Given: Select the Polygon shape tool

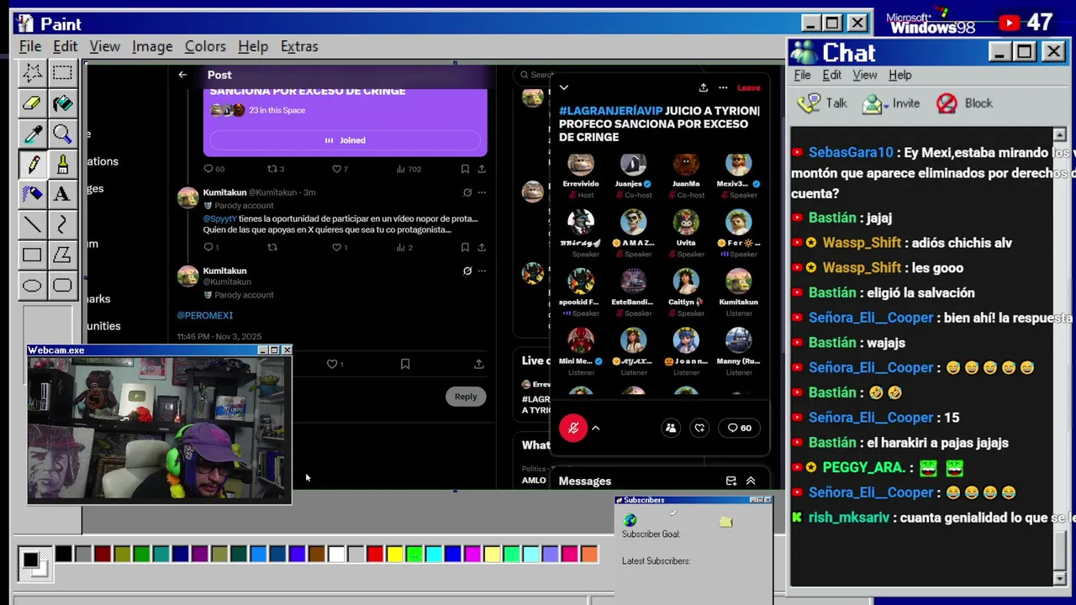Looking at the screenshot, I should (x=62, y=255).
